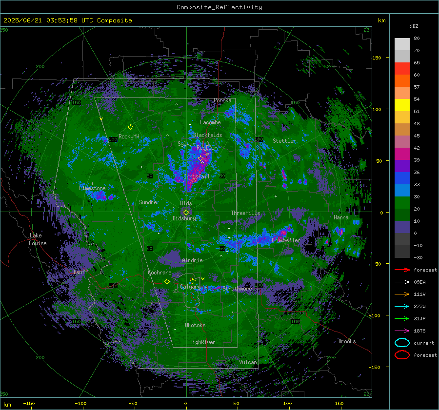Select the Airdrie label

click(x=192, y=260)
